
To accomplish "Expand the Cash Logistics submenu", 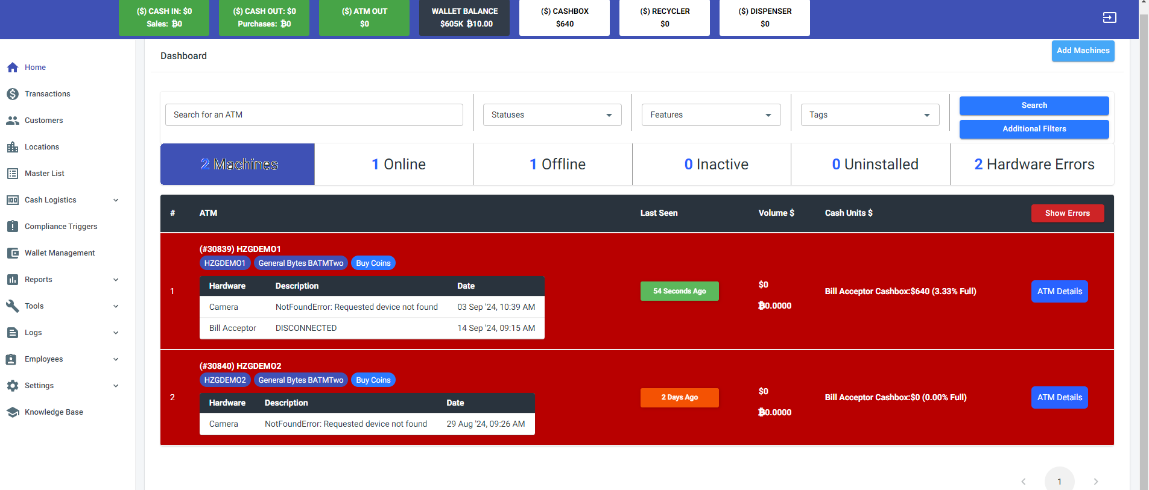I will 116,200.
